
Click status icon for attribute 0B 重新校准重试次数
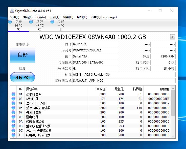[x=13, y=126]
